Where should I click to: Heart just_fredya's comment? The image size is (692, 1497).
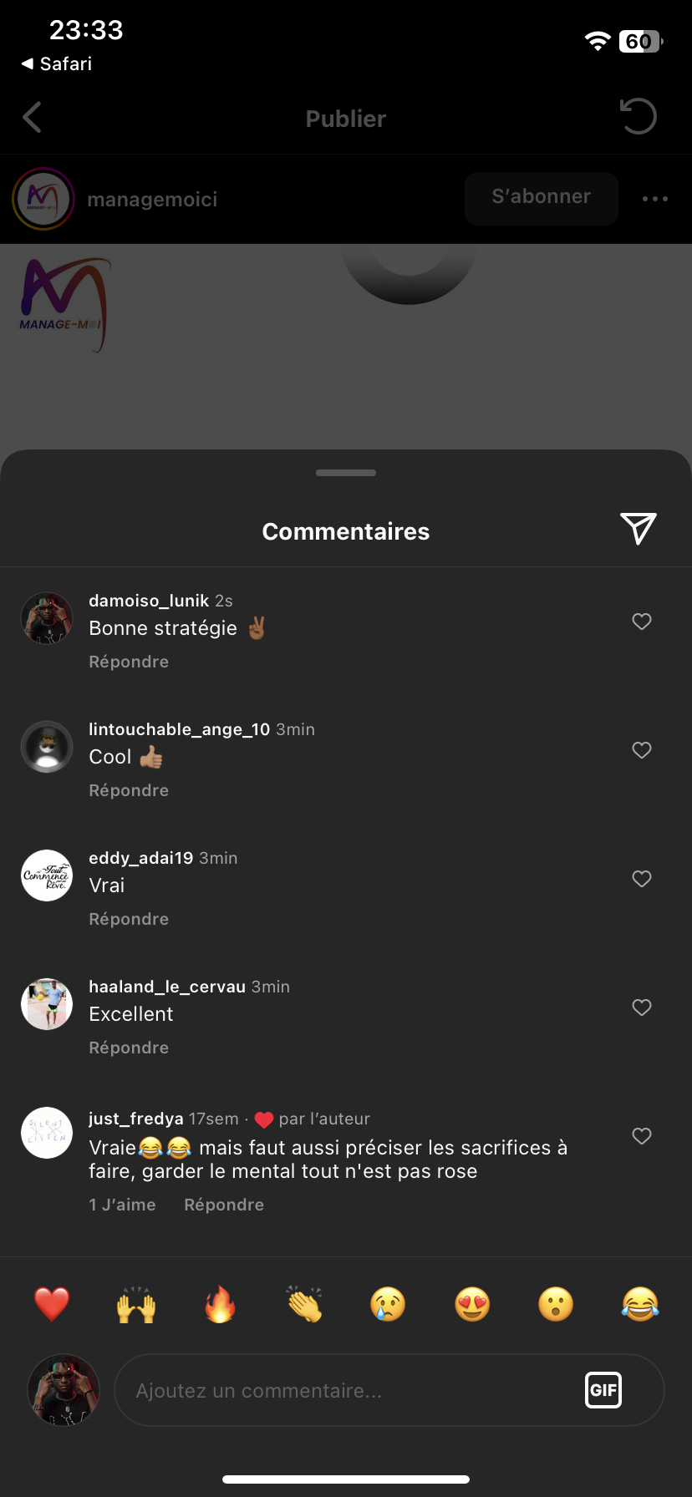(x=642, y=1136)
